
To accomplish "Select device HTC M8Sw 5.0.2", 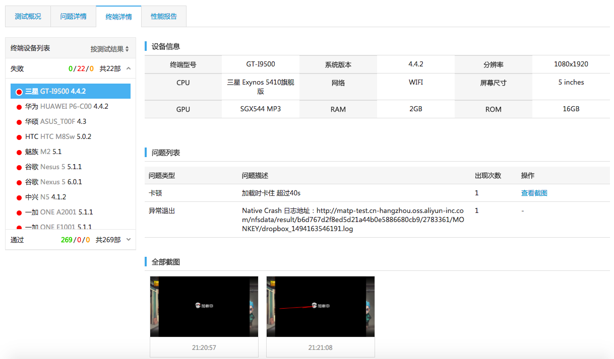I will tap(71, 136).
